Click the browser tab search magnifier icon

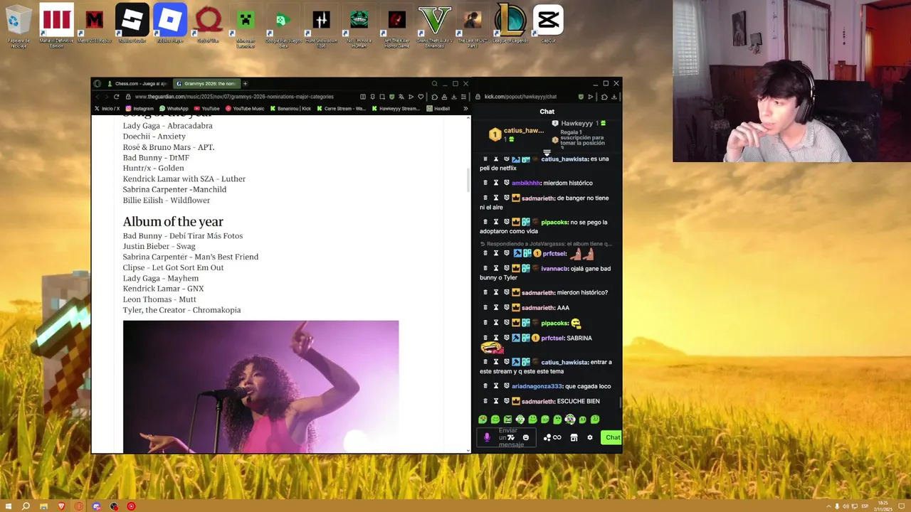tap(434, 83)
